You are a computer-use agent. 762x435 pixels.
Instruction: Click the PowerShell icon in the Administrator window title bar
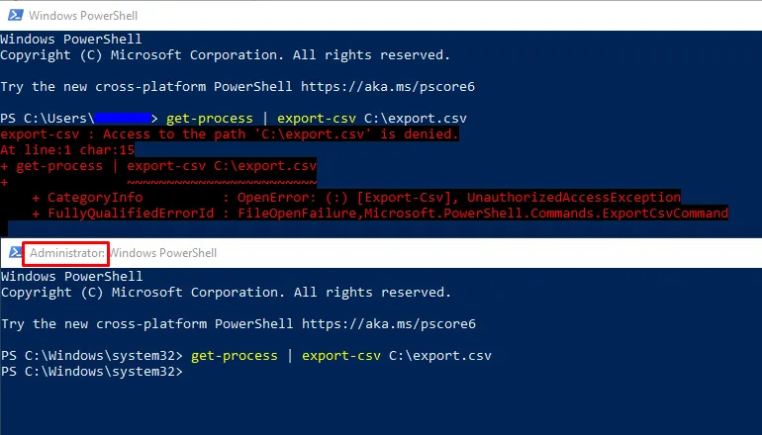(14, 253)
